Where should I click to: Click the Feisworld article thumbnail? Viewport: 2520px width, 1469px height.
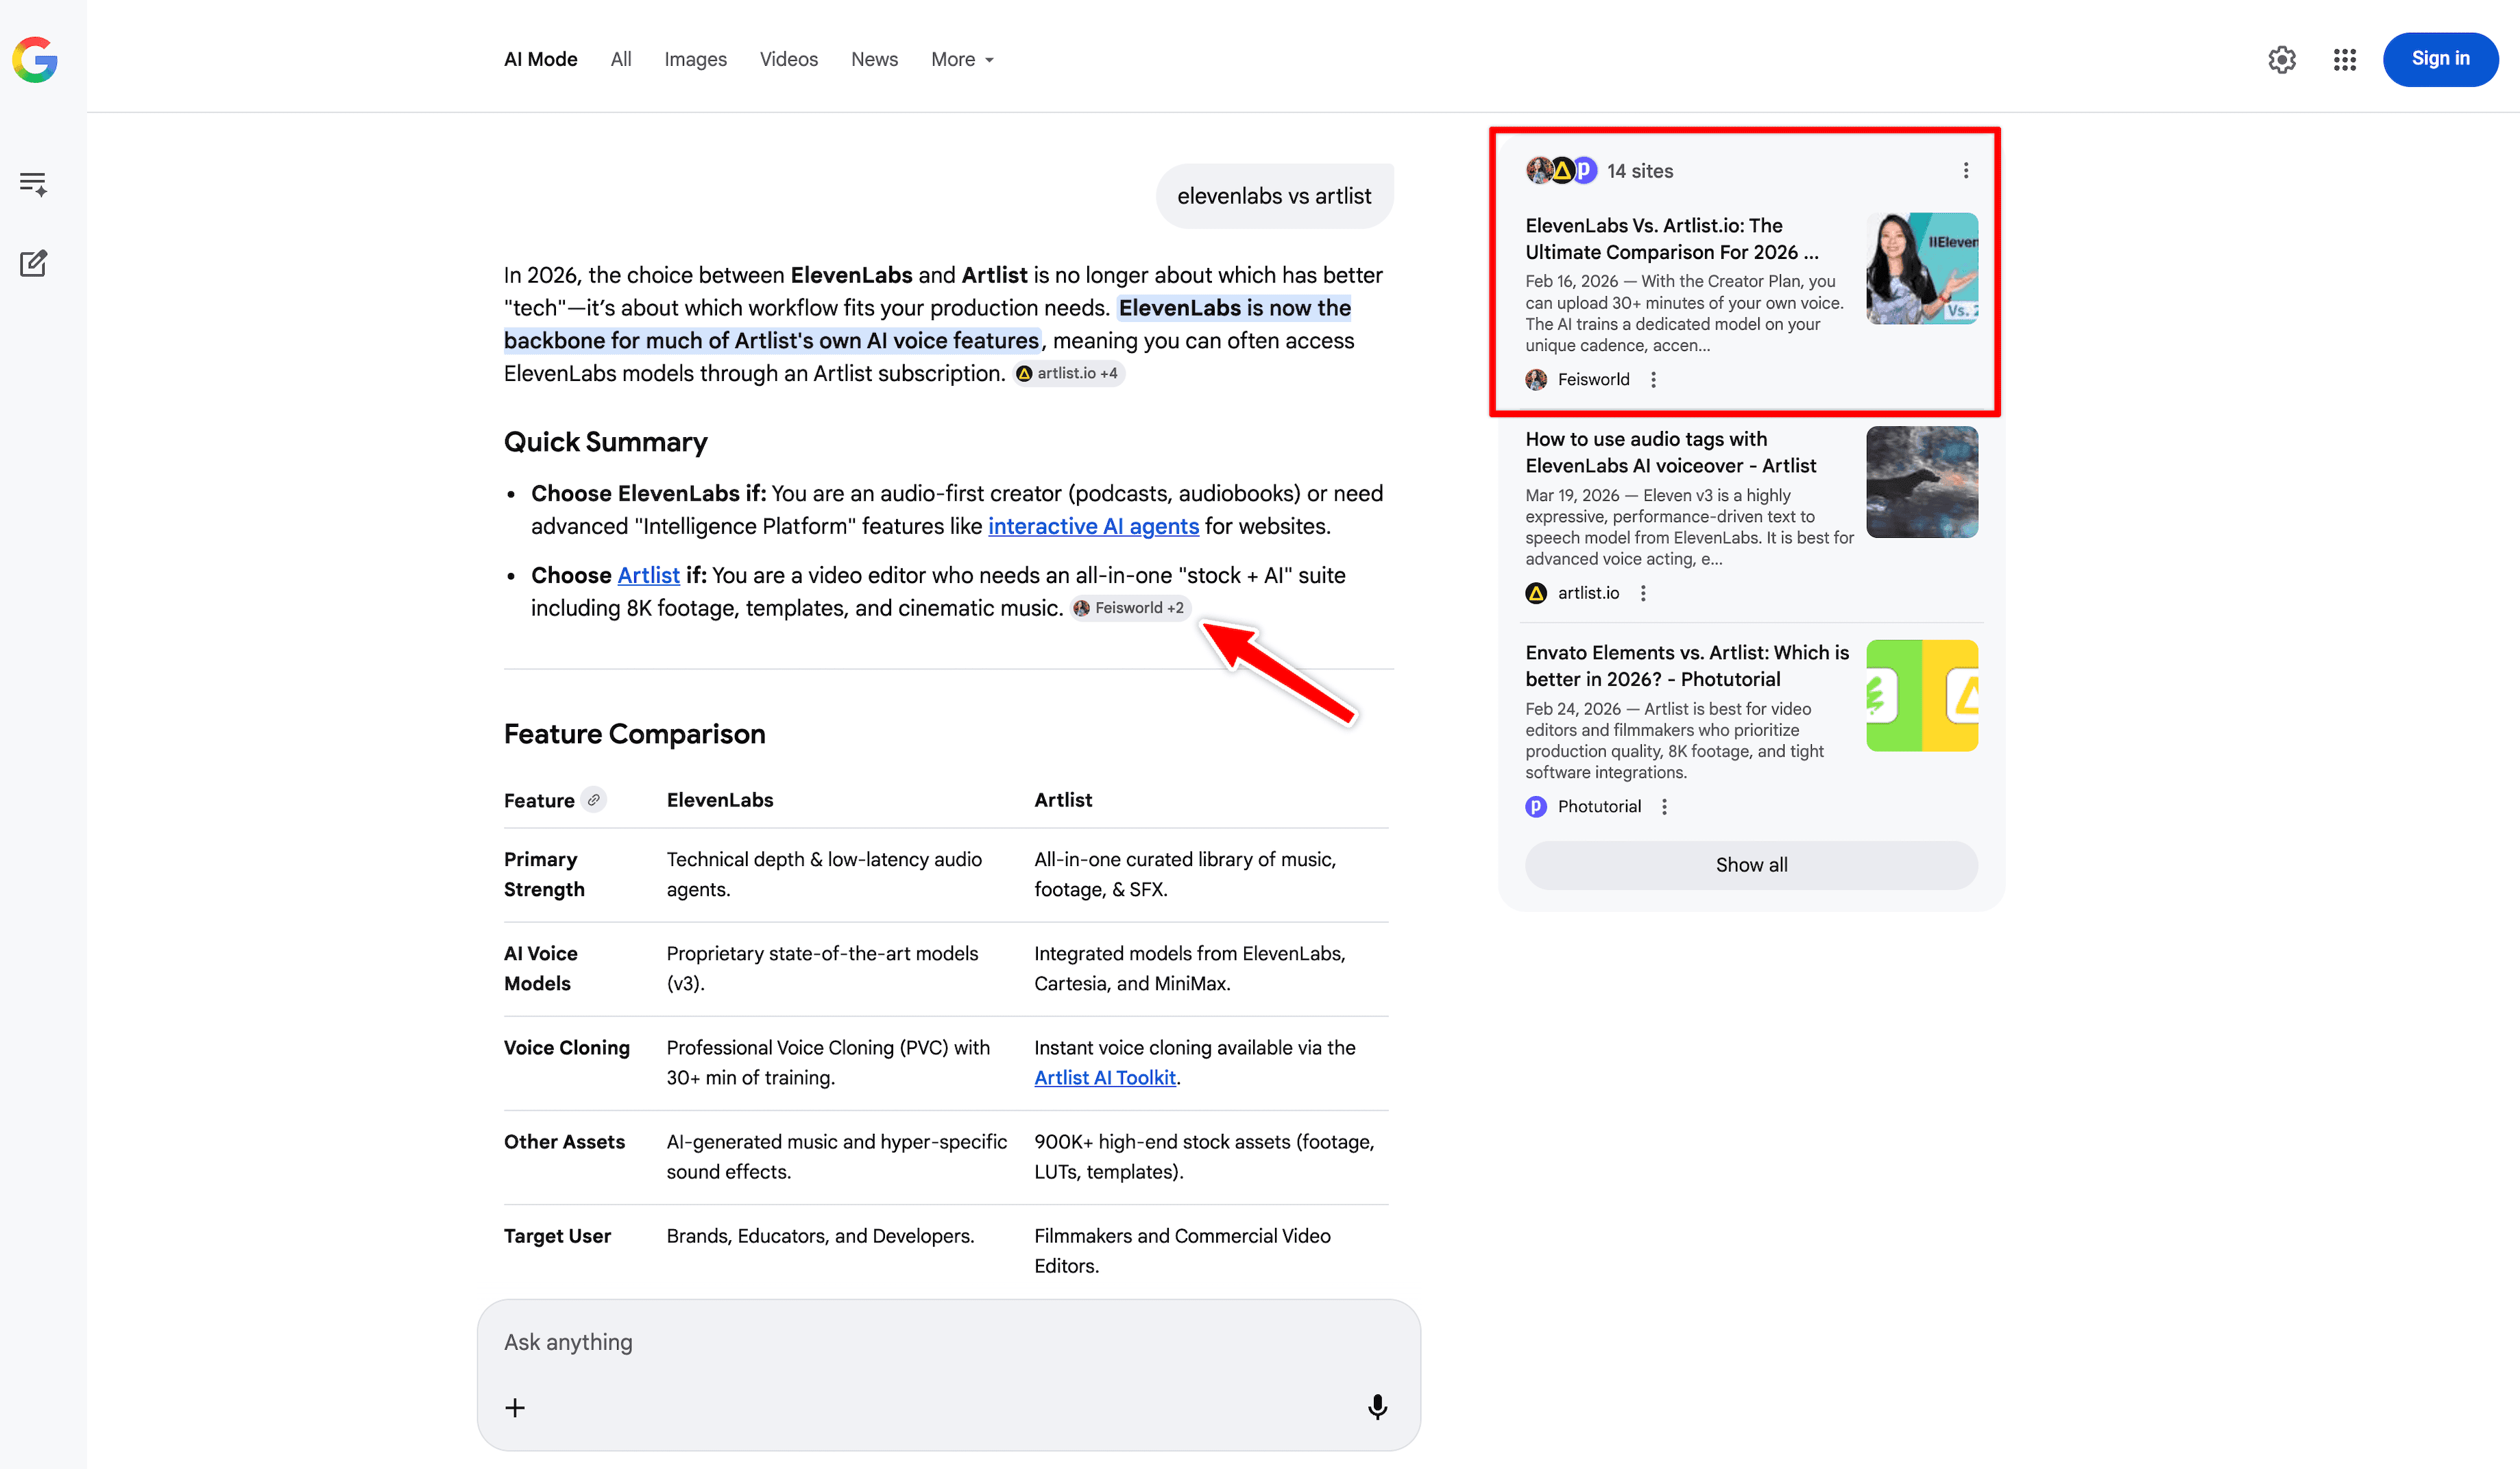pyautogui.click(x=1921, y=269)
